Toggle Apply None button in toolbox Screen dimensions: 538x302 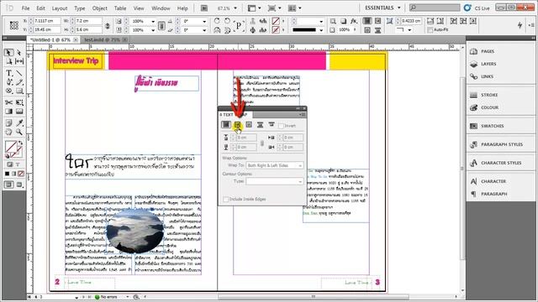point(21,174)
